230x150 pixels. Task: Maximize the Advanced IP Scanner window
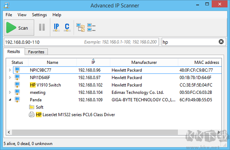[207, 4]
